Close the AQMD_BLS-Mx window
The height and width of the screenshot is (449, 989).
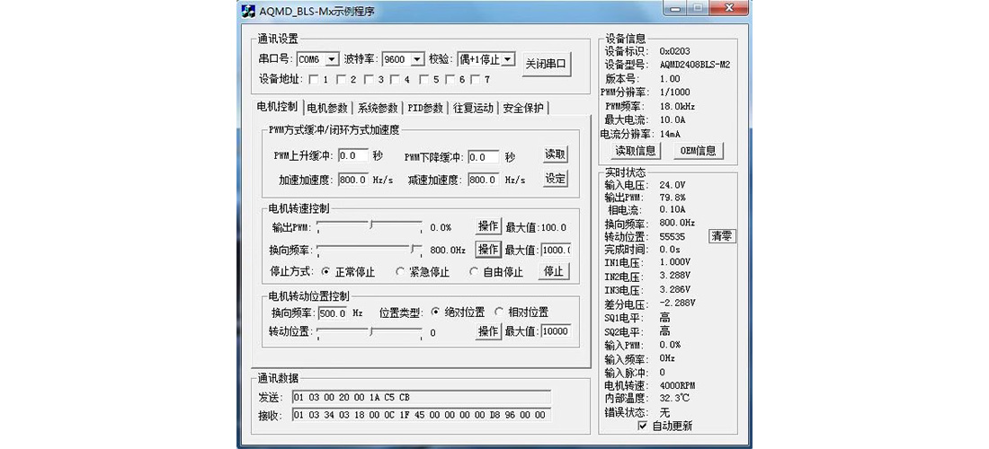click(728, 8)
